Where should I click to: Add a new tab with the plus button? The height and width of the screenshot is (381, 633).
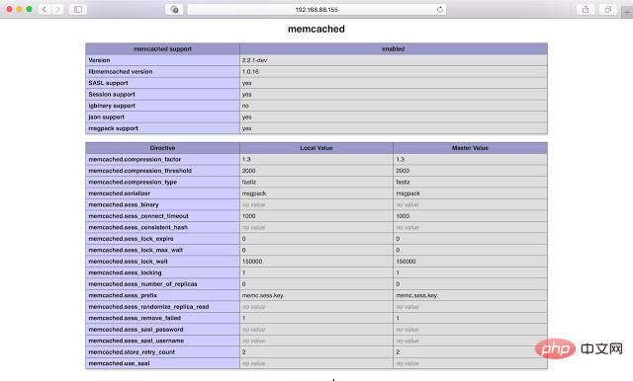click(x=627, y=13)
